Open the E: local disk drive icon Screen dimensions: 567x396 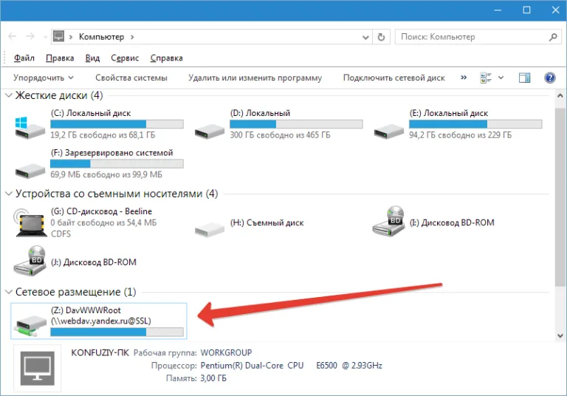[389, 131]
